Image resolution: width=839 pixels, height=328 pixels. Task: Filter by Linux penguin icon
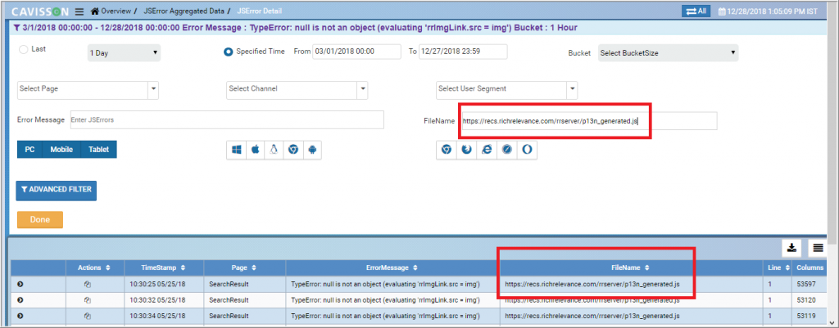[x=274, y=151]
